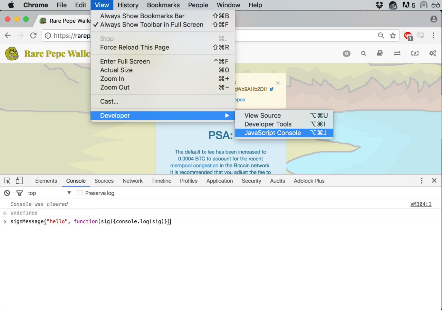
Task: Open the Adblock Plus DevTools tab
Action: click(x=309, y=181)
